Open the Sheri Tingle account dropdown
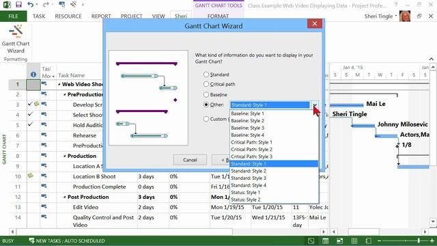The height and width of the screenshot is (246, 437). click(x=396, y=16)
